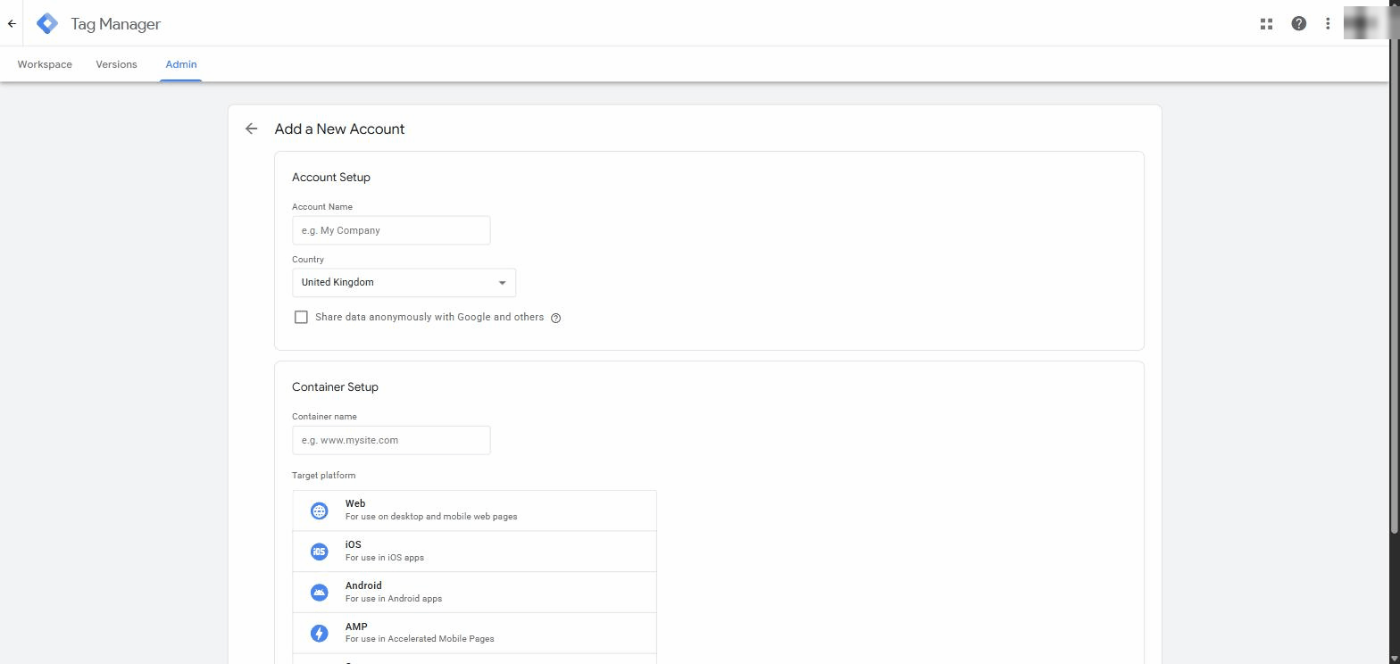
Task: Select the Admin tab
Action: 181,64
